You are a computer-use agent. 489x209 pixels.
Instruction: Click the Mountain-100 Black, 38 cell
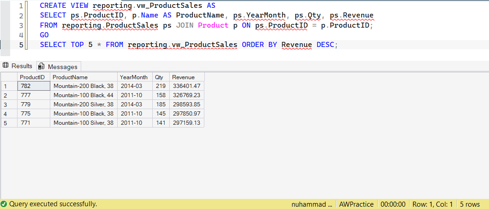83,113
